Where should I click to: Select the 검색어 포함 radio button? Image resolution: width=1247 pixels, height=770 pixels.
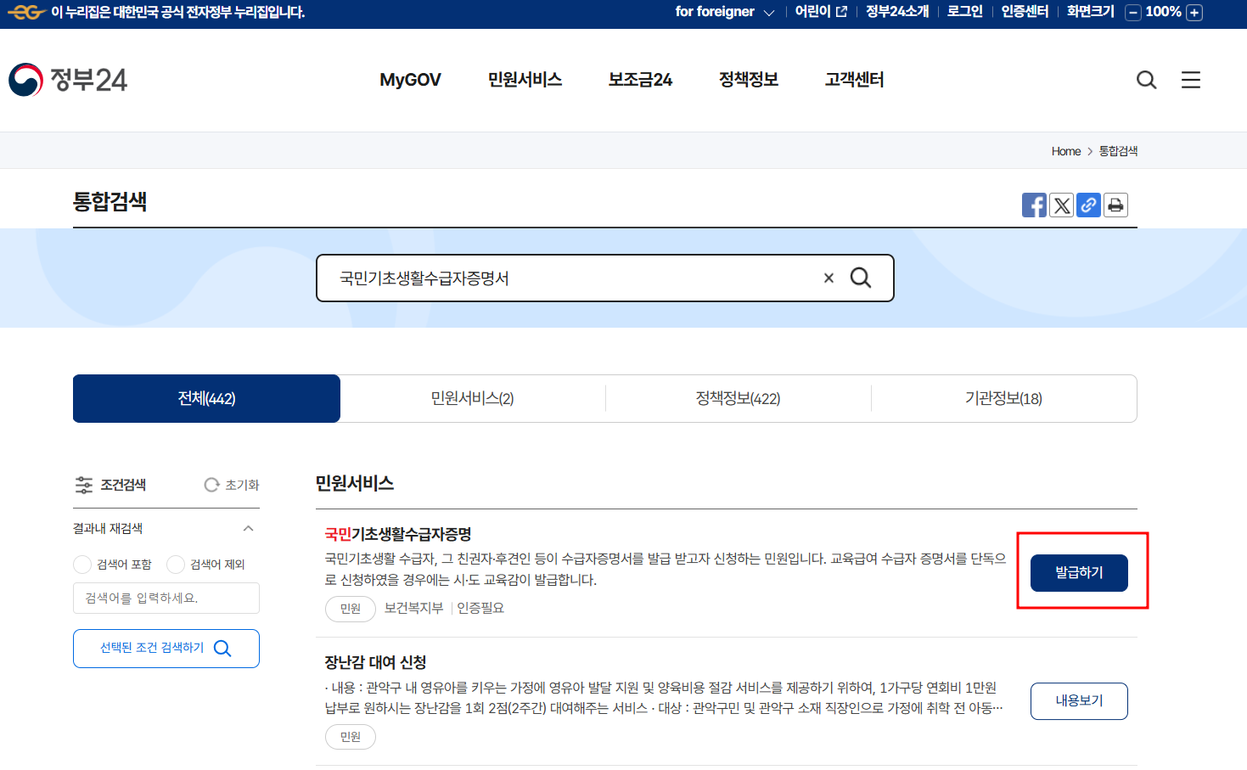click(x=82, y=564)
